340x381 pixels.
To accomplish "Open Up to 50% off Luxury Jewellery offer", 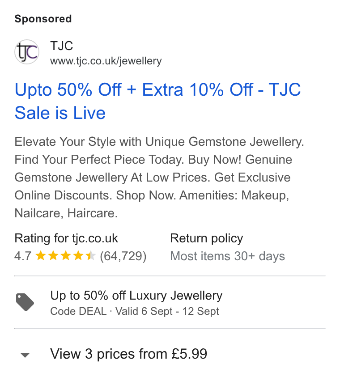I will coord(136,296).
